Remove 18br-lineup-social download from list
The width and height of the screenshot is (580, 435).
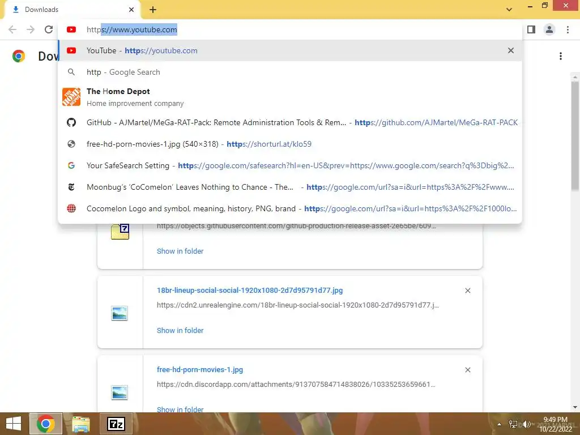tap(467, 291)
